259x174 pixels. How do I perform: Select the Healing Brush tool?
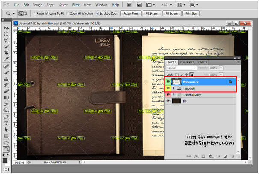(6, 66)
